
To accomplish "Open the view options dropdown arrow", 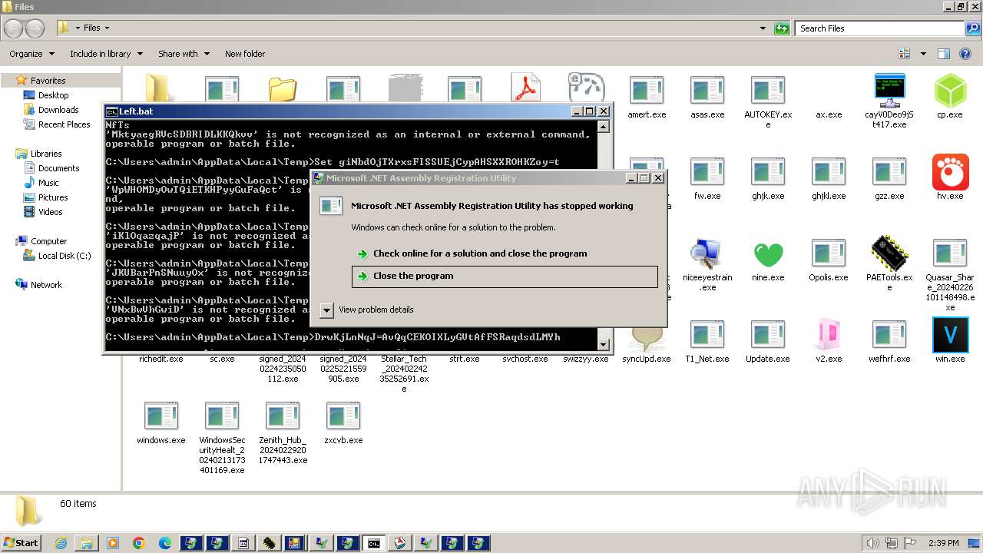I will [923, 54].
